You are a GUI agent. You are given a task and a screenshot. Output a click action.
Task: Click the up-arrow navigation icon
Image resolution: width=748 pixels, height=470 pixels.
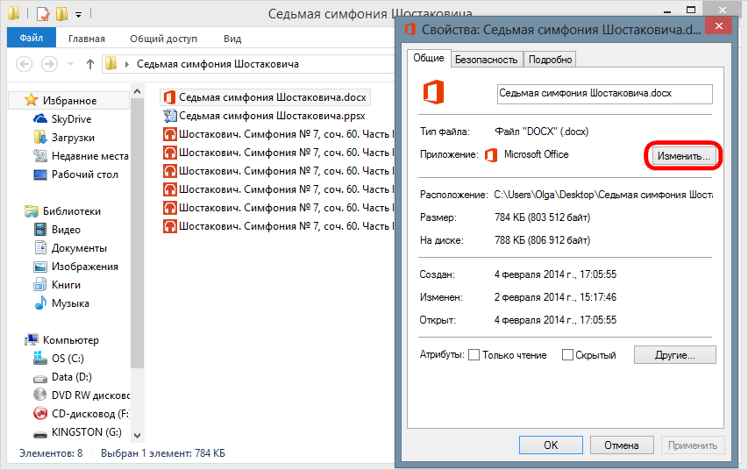pyautogui.click(x=90, y=64)
